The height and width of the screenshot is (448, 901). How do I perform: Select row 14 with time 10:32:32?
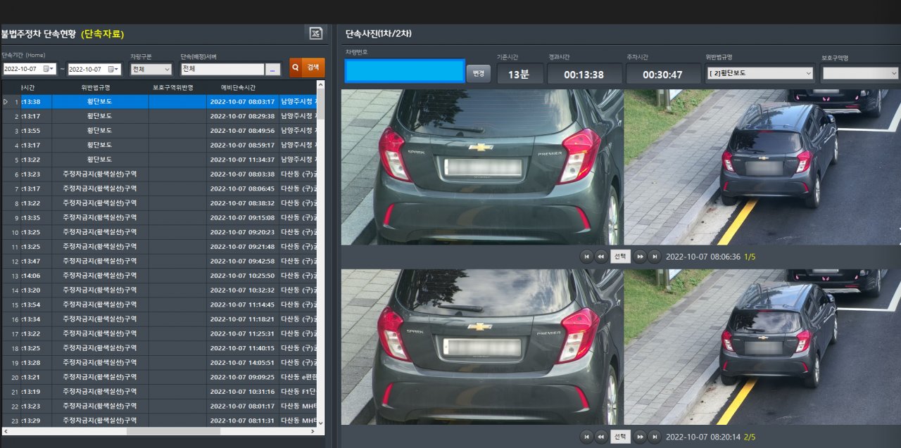pyautogui.click(x=158, y=290)
